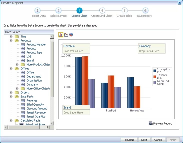Click the Preview Report binoculars icon

pyautogui.click(x=150, y=123)
